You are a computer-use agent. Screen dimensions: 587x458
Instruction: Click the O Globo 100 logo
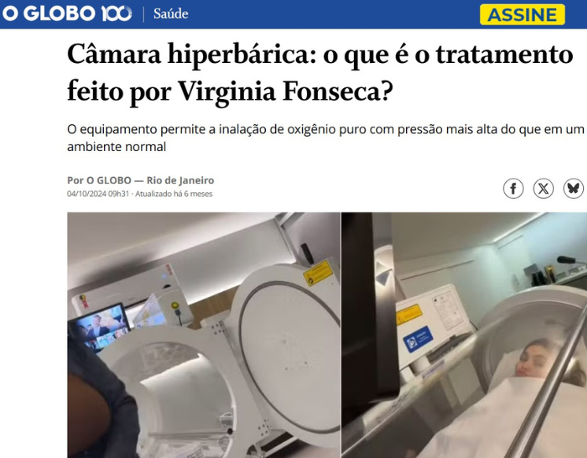click(x=67, y=13)
